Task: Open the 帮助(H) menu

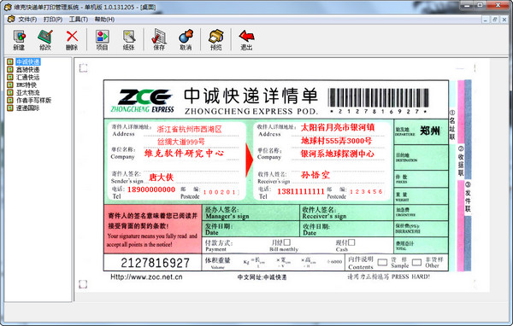Action: [104, 20]
